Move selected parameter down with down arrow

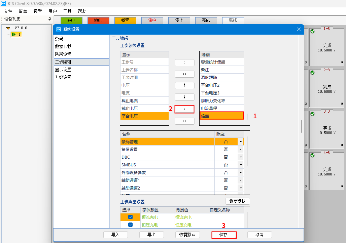tap(184, 97)
